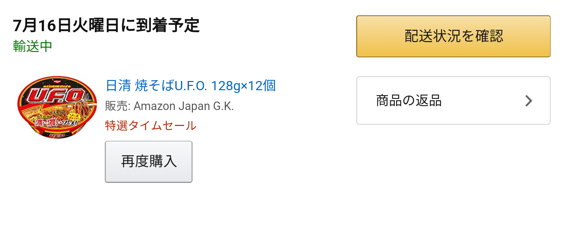565x243 pixels.
Task: Click the chevron arrow beside 商品の返品
Action: tap(529, 101)
